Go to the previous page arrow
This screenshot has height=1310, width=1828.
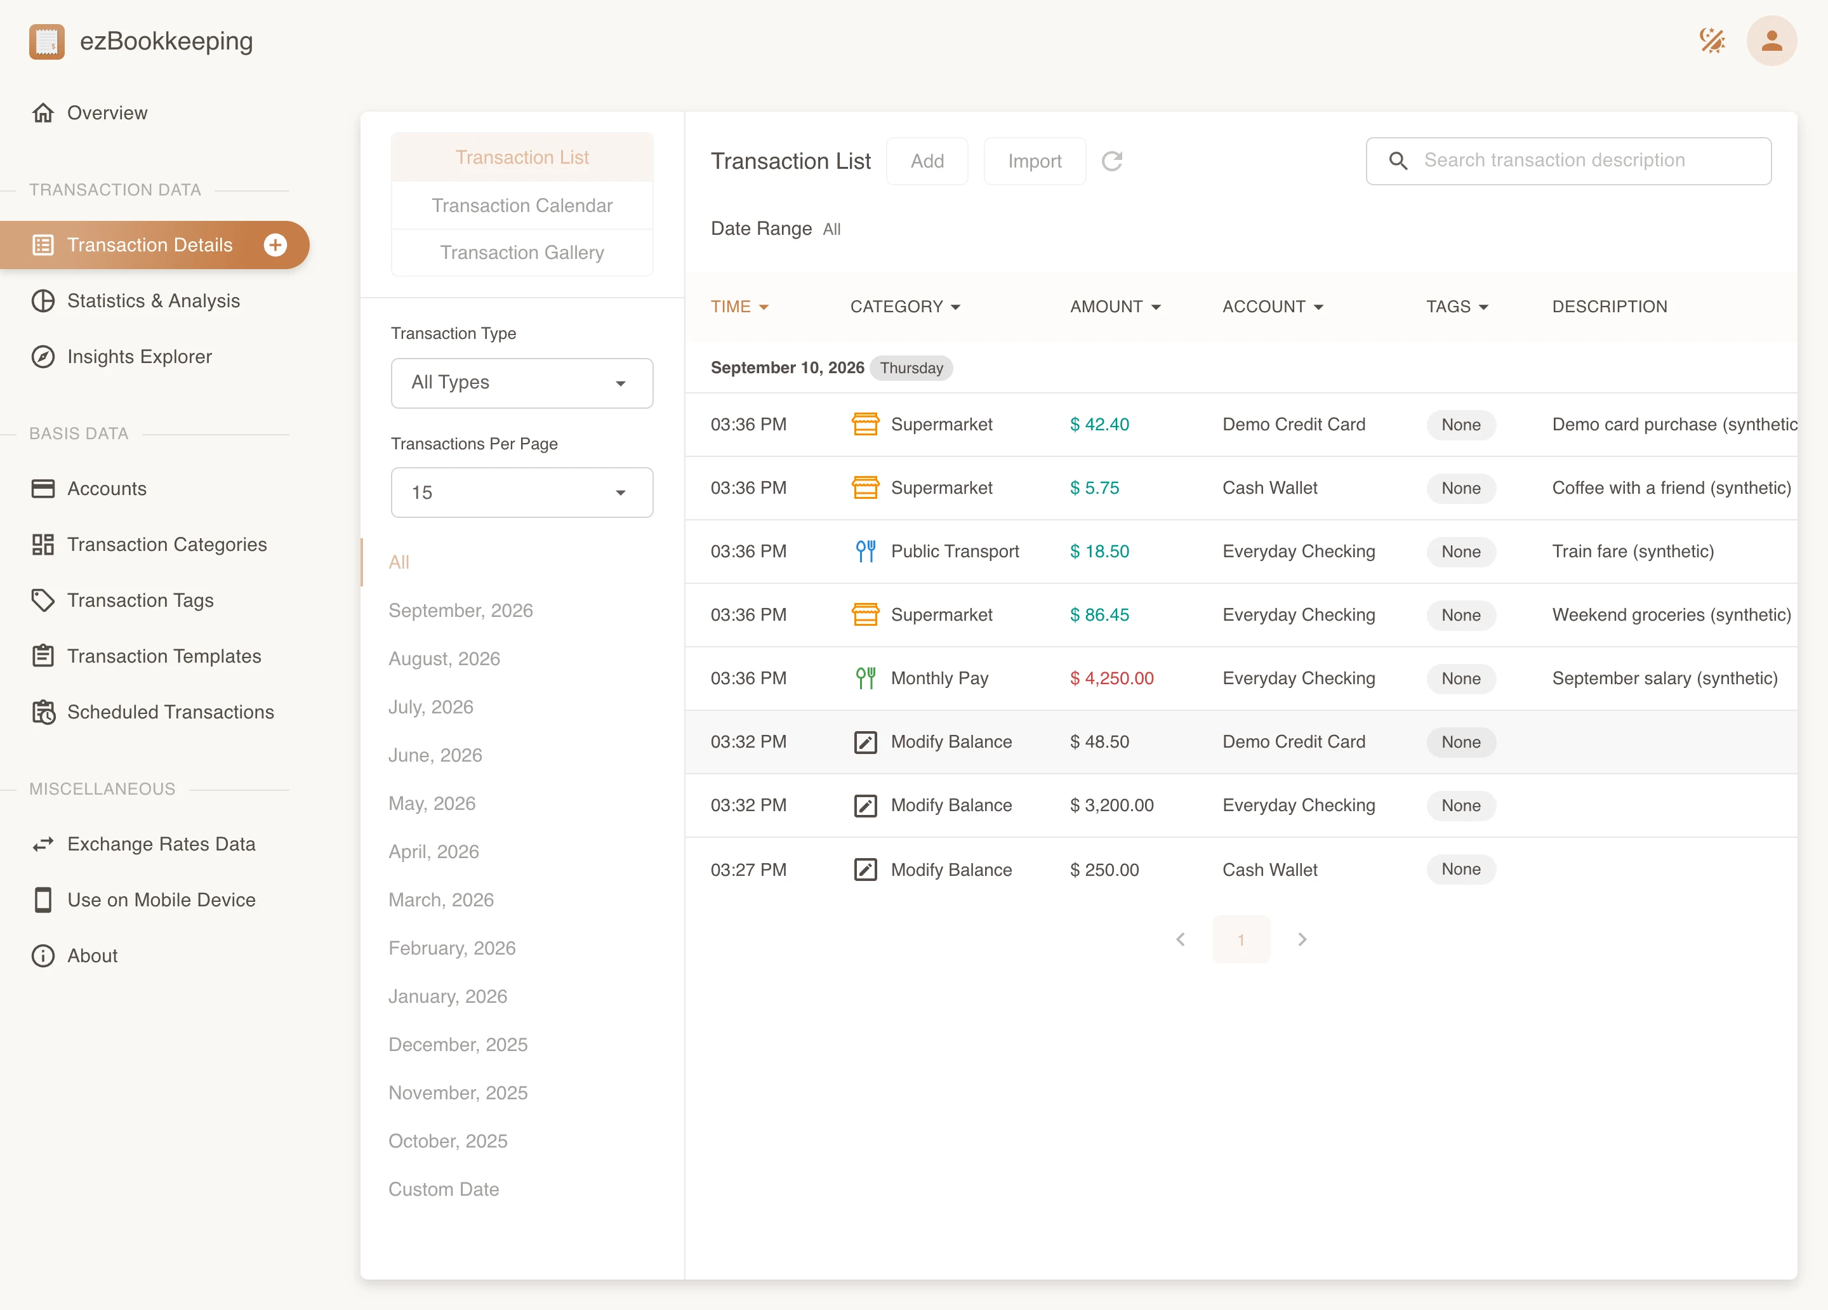pos(1180,939)
